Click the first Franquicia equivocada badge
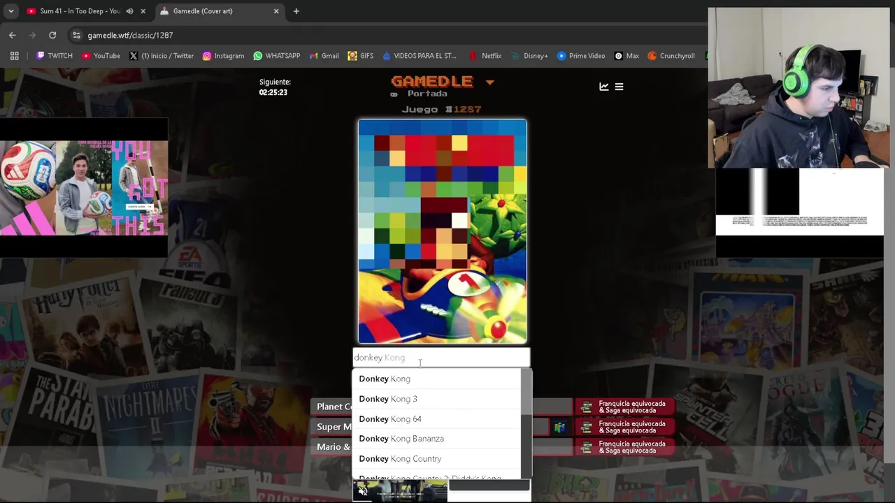The height and width of the screenshot is (503, 895). [626, 407]
